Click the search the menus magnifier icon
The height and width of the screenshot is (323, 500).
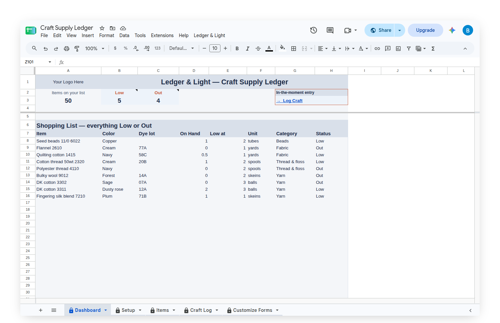point(34,49)
